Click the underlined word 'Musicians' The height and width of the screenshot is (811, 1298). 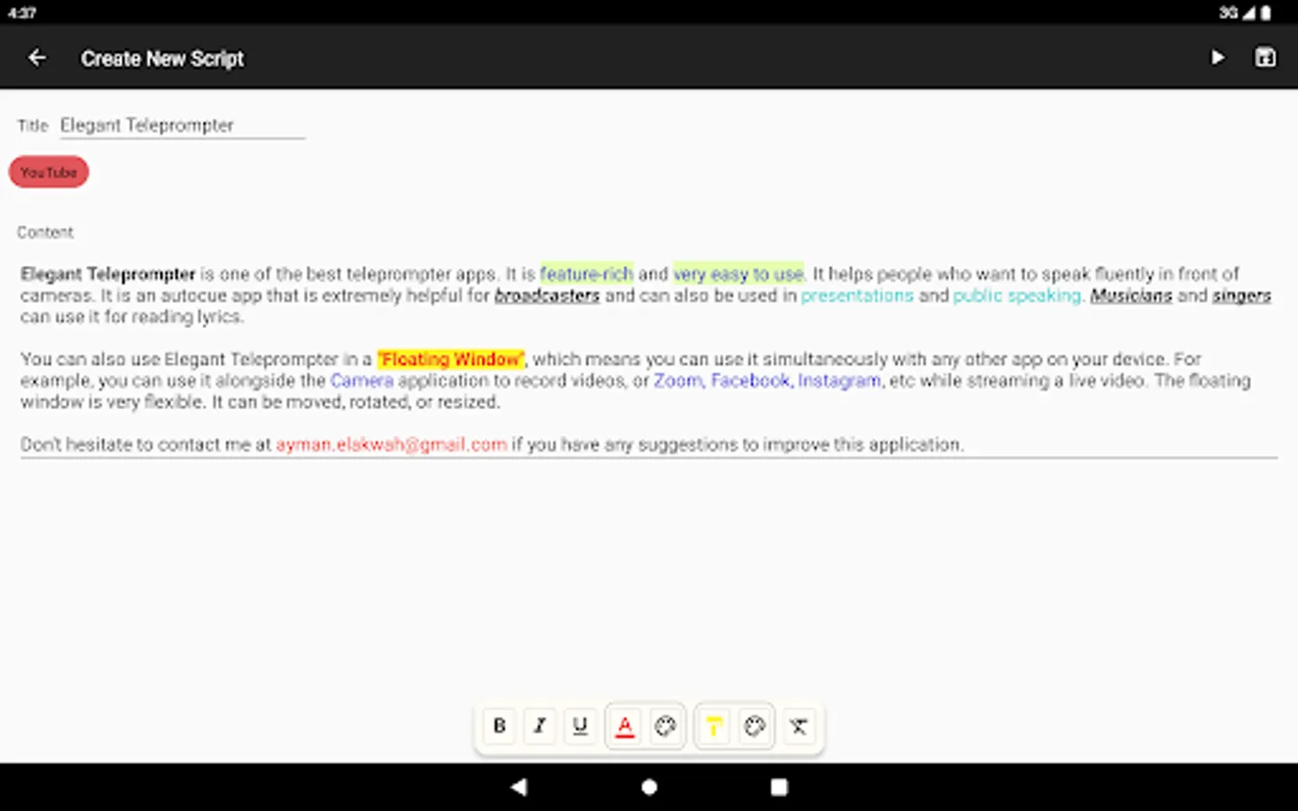1131,296
